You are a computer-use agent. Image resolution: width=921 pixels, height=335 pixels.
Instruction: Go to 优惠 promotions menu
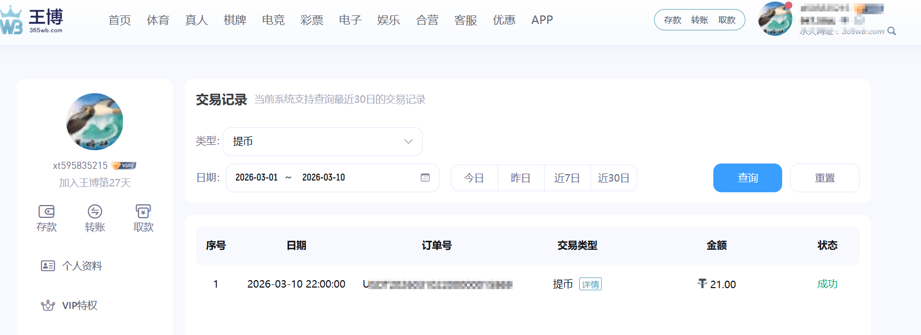[504, 20]
